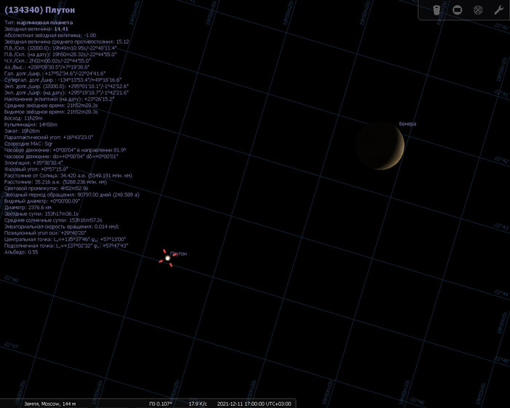The image size is (510, 408).
Task: Click 'Звёздный период обращения: 90797.00 дней' line
Action: 72,195
